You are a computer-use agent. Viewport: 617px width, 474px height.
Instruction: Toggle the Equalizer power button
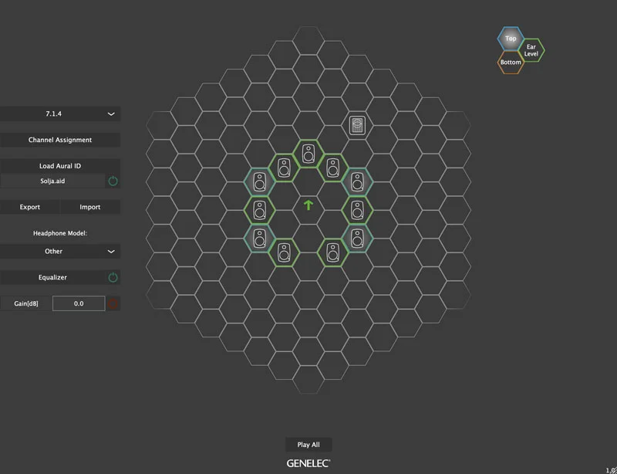[113, 277]
